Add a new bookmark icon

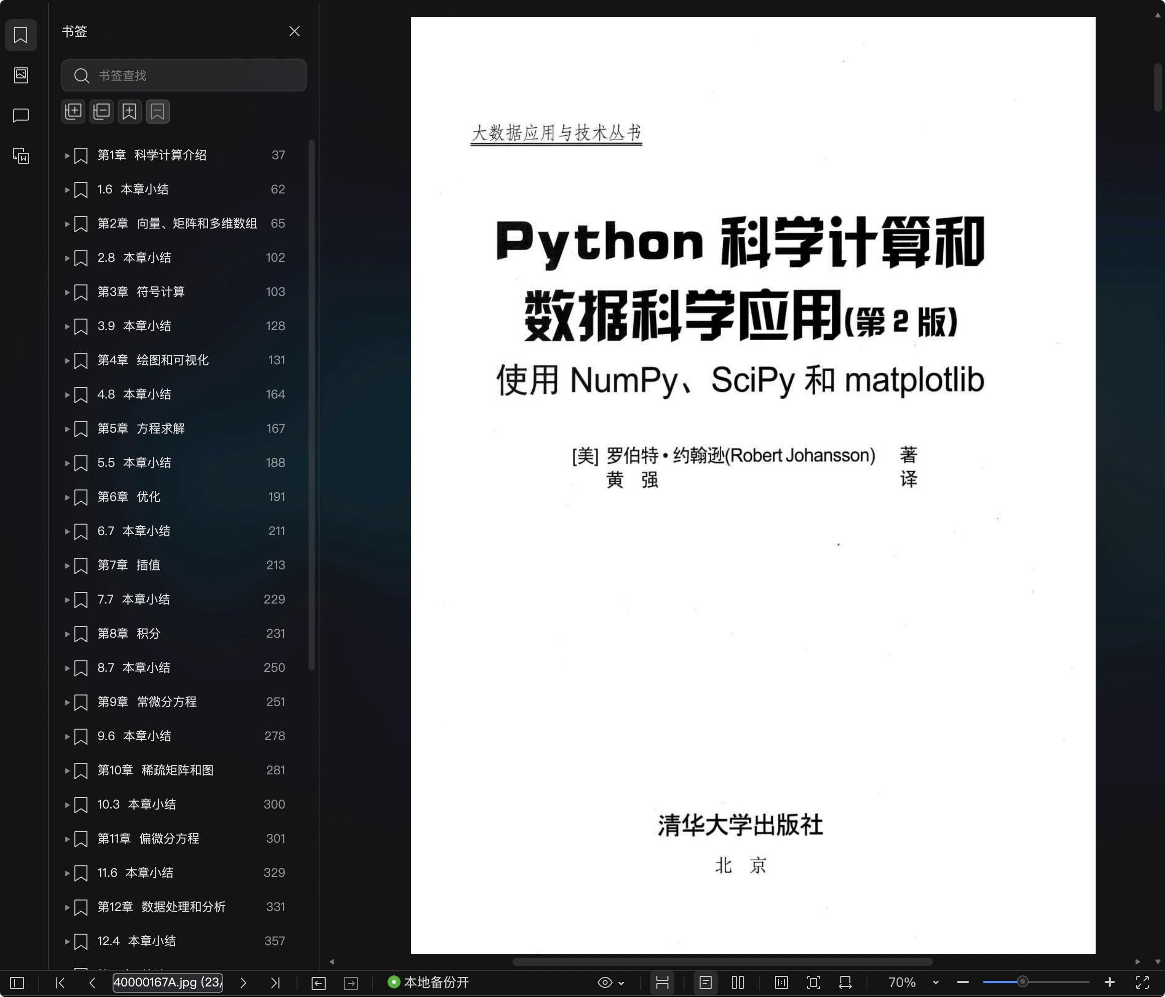pos(129,112)
